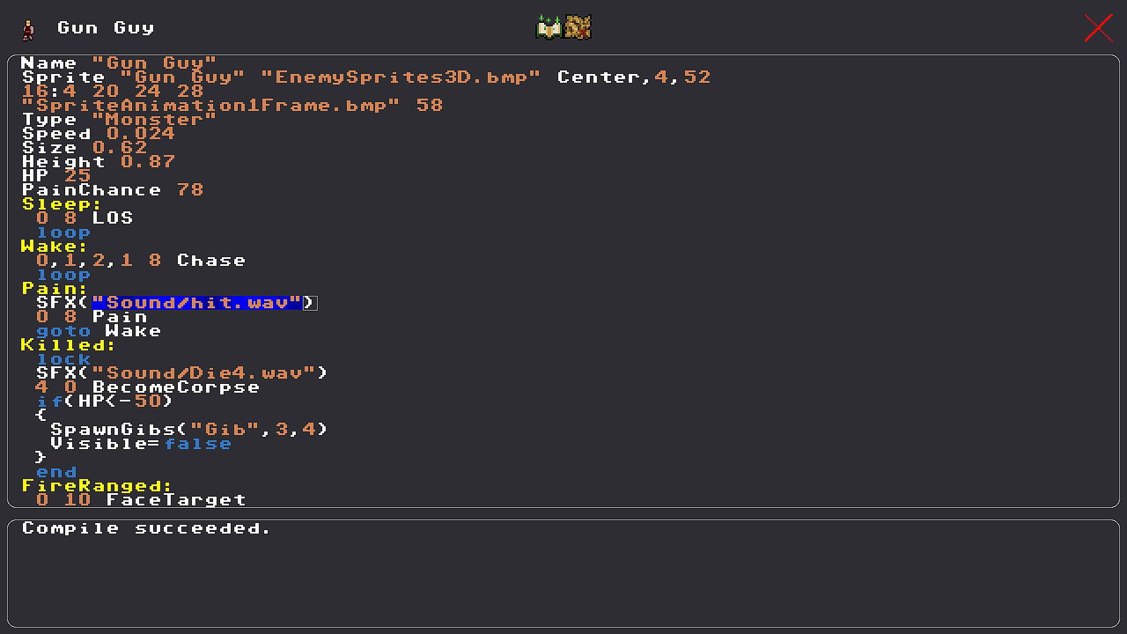The image size is (1127, 634).
Task: Click the Visible=false statement
Action: click(141, 444)
